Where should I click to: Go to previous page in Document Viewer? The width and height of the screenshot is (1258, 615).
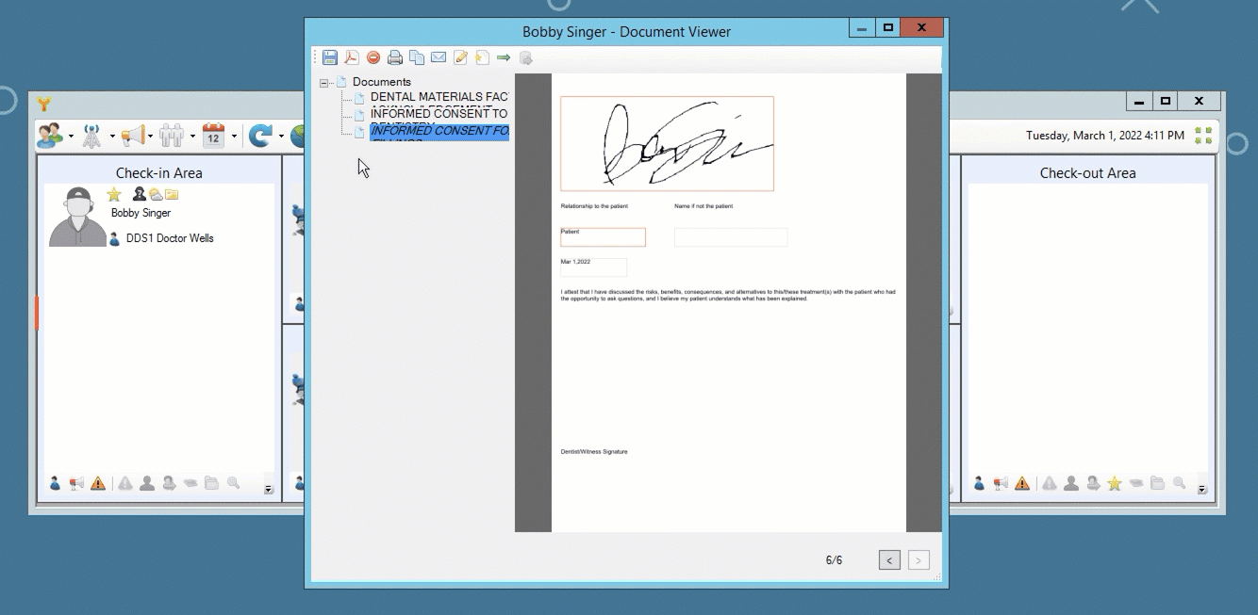pos(888,560)
